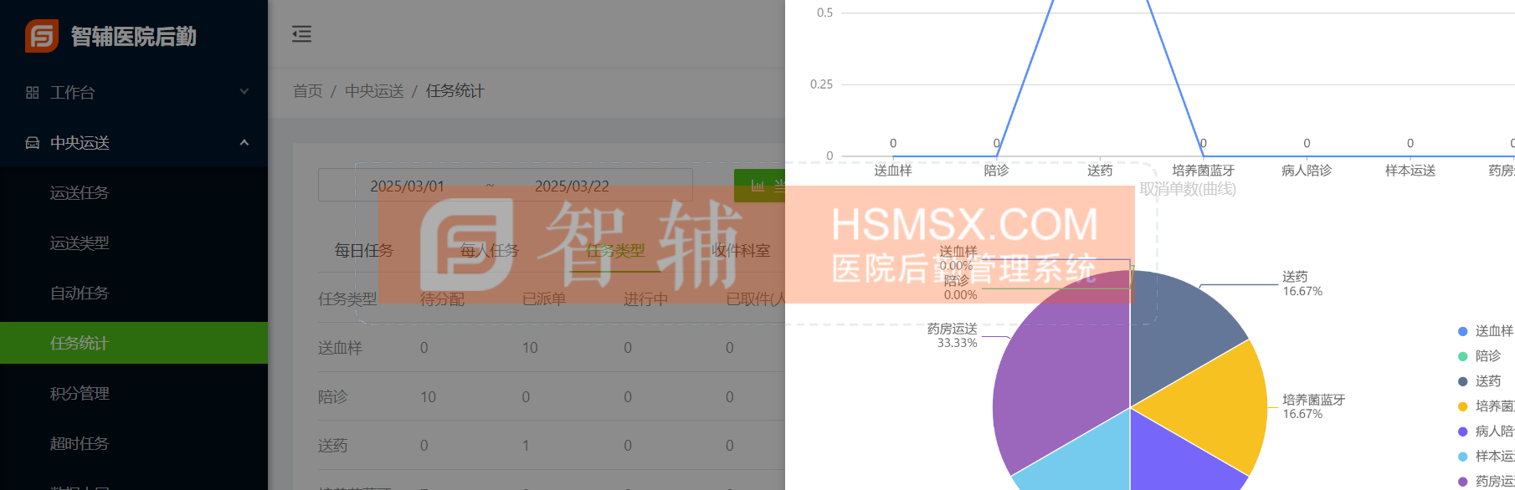Go to 首页 breadcrumb link
Screen dimensions: 1515x490
(x=307, y=91)
